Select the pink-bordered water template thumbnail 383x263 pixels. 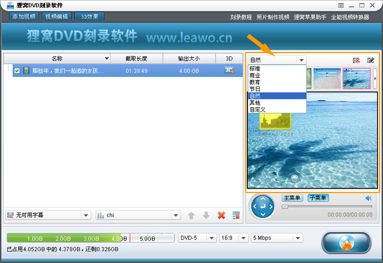[357, 78]
